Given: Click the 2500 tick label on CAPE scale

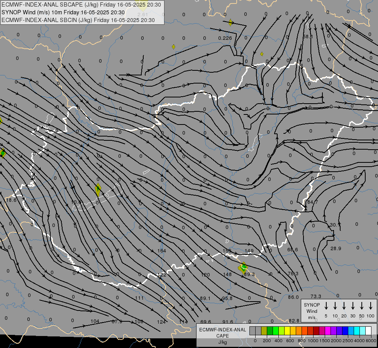Looking at the screenshot, I should point(348,341).
